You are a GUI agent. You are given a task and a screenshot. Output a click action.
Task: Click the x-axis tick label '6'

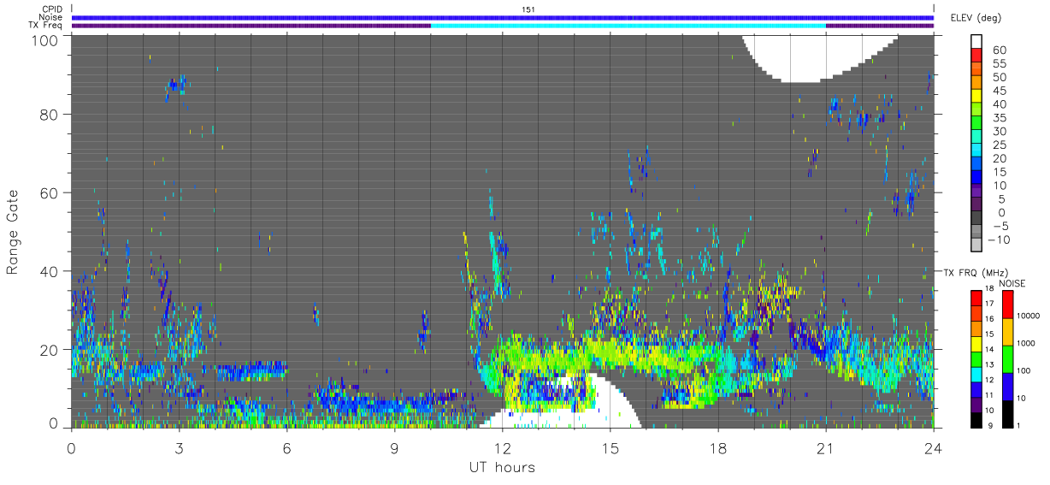coord(286,447)
